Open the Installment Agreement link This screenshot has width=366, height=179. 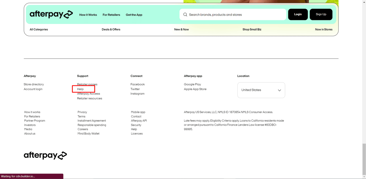[x=92, y=121]
